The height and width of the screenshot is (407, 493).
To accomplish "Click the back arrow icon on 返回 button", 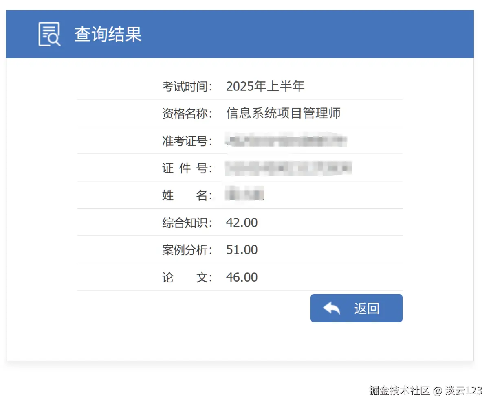I will point(332,308).
